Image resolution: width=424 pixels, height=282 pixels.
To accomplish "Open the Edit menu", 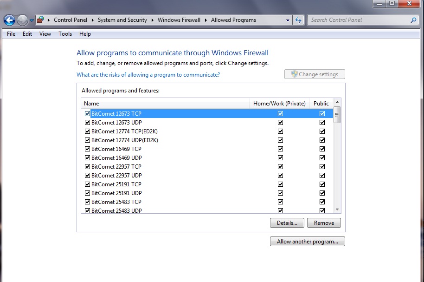I will (x=27, y=34).
